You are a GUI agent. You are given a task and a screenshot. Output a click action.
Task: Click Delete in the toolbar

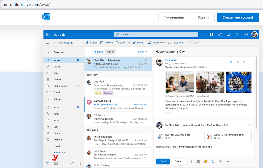tap(92, 43)
